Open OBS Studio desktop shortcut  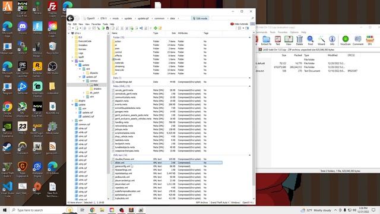point(52,68)
